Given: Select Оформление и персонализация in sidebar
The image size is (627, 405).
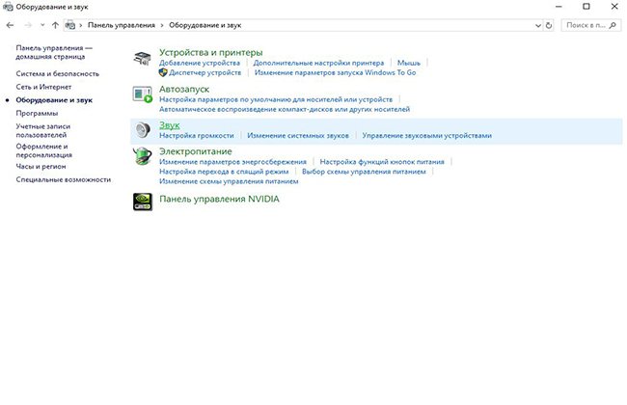Looking at the screenshot, I should click(44, 150).
